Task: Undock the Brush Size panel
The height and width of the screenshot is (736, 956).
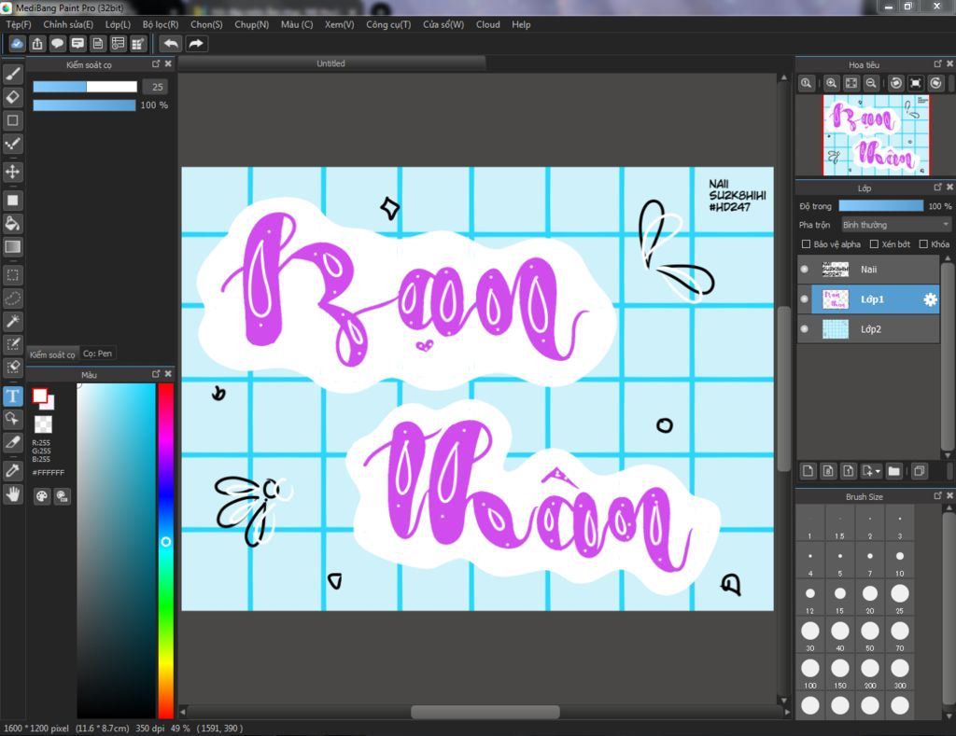Action: coord(937,496)
